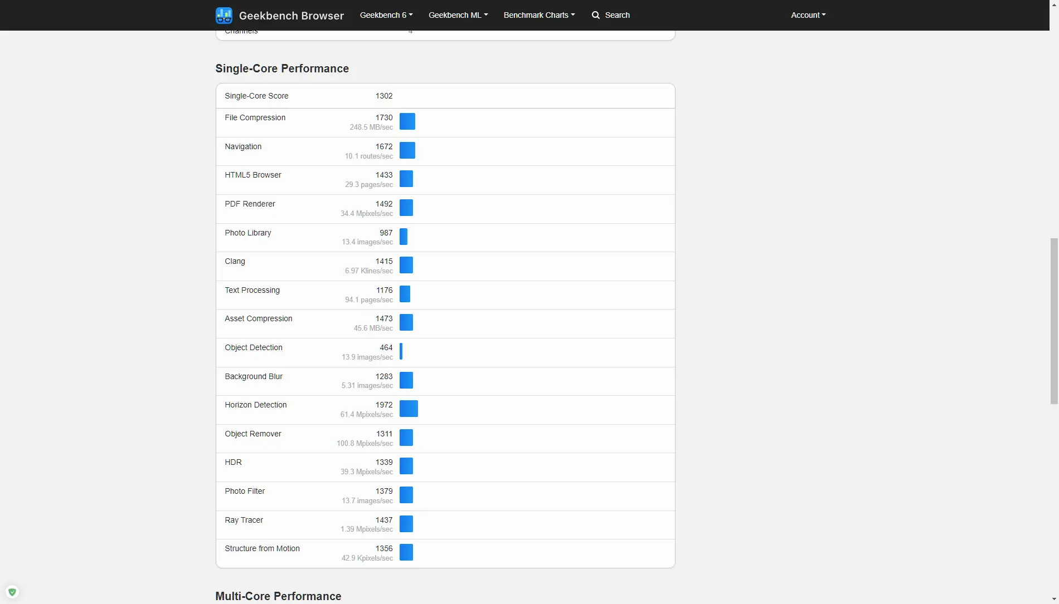Click the PDF Renderer row label

coord(250,204)
